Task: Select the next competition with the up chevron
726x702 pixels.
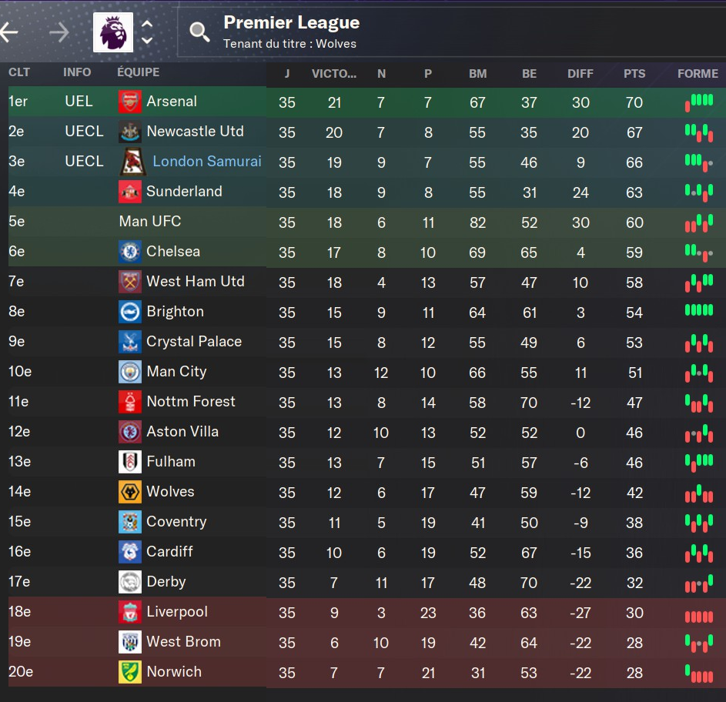Action: pyautogui.click(x=147, y=24)
